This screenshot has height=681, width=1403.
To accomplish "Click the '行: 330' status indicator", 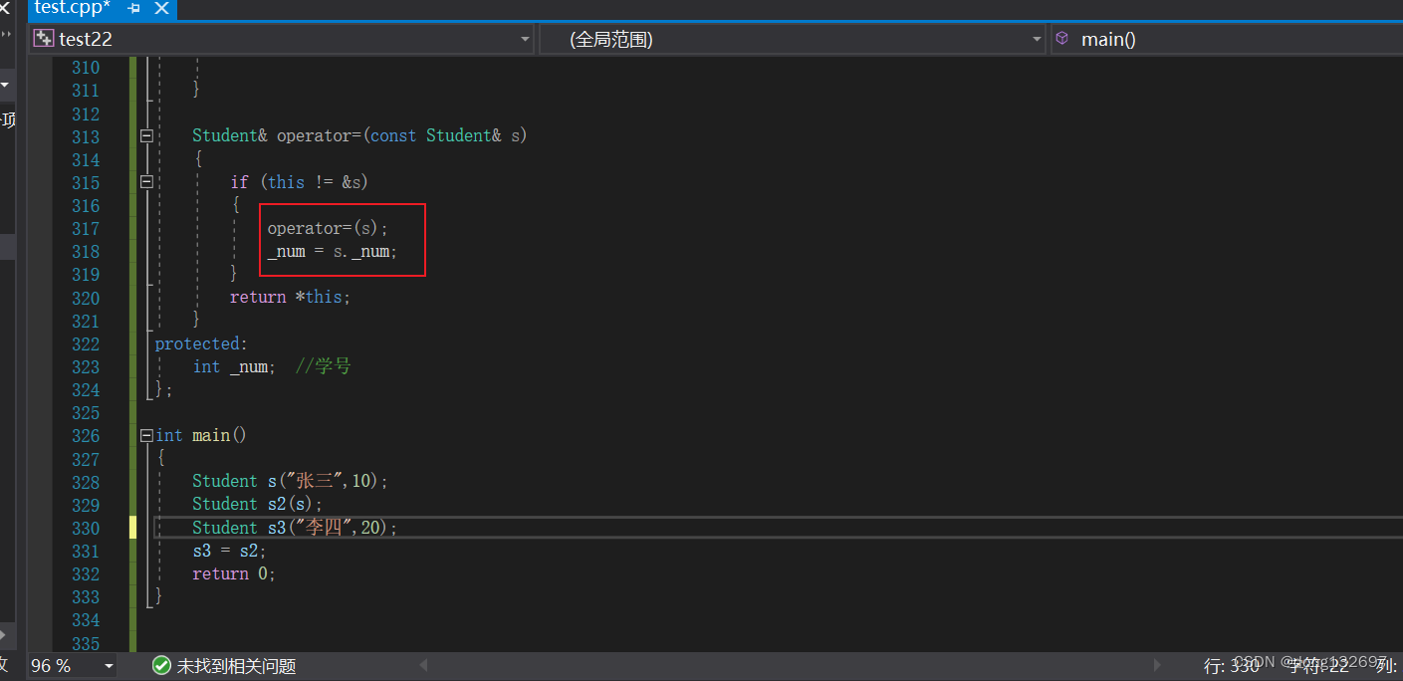I will point(1232,666).
